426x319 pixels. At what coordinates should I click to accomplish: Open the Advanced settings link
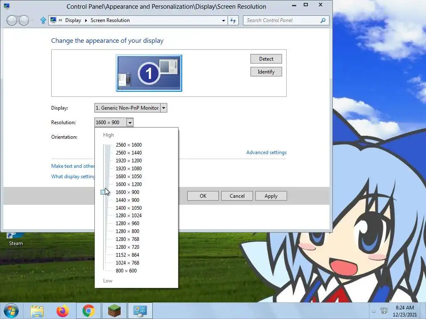[x=266, y=152]
